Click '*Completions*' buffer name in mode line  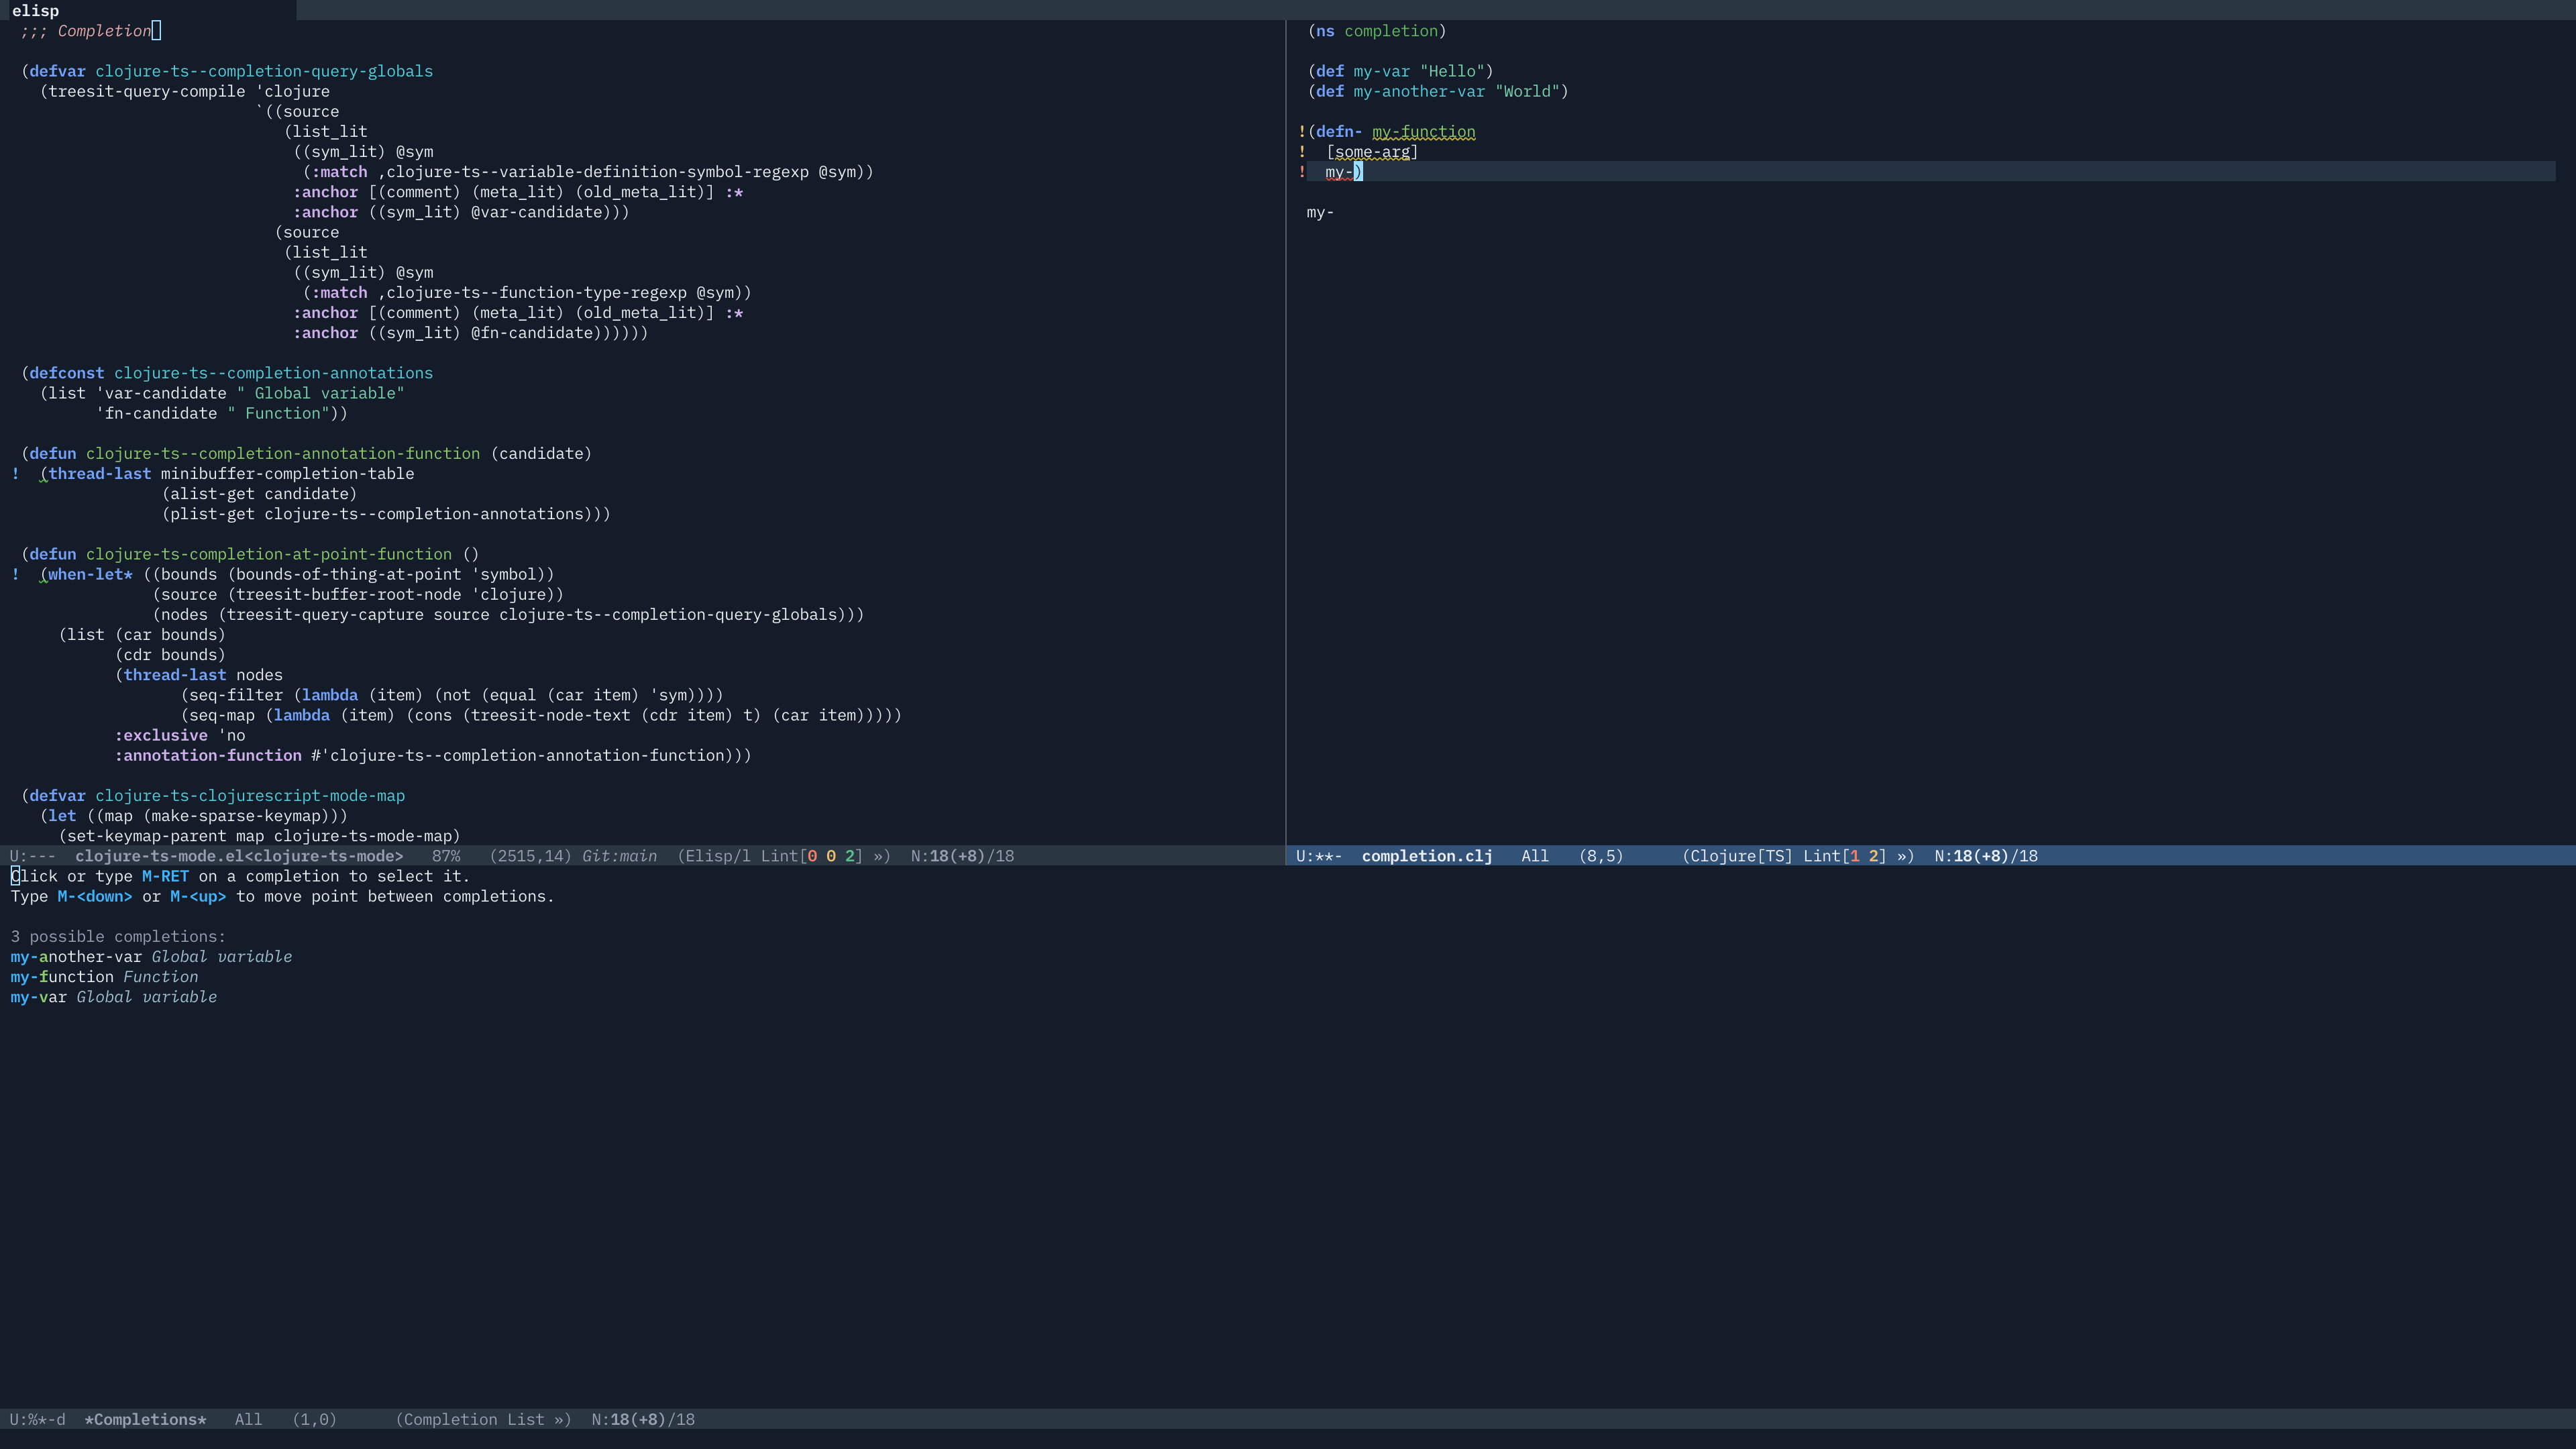[x=146, y=1420]
